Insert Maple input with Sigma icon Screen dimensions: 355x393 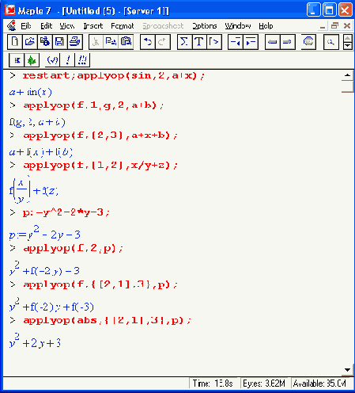tap(184, 42)
